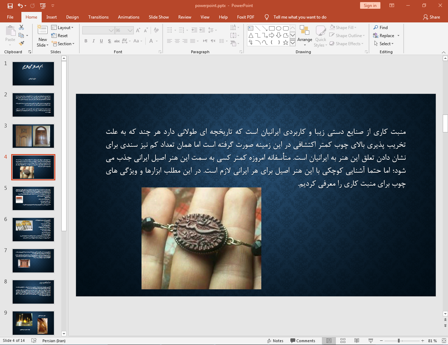Open the Layout dropdown

point(62,27)
